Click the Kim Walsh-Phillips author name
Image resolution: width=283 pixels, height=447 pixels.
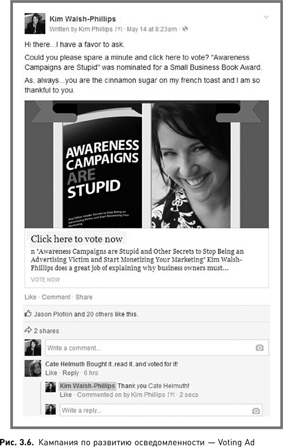tap(82, 19)
